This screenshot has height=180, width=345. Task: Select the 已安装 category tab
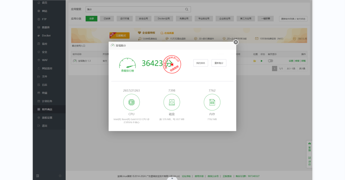107,19
